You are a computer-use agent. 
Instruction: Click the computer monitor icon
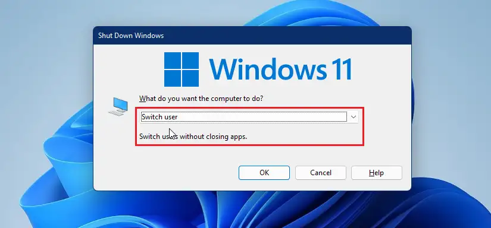click(118, 106)
